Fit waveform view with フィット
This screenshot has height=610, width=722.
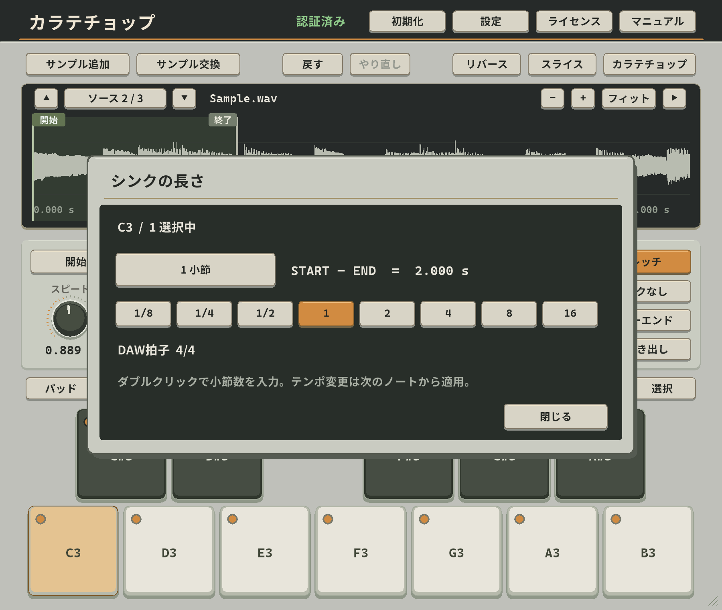(629, 98)
